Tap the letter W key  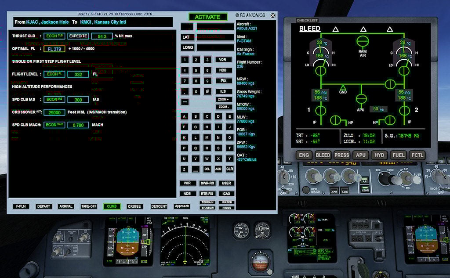click(x=207, y=159)
